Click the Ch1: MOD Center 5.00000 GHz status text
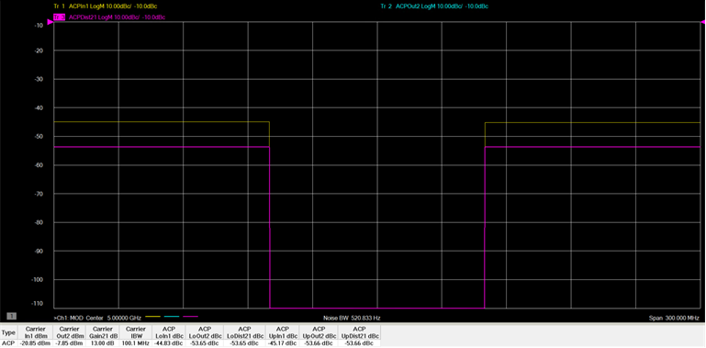The image size is (706, 348). pos(98,318)
